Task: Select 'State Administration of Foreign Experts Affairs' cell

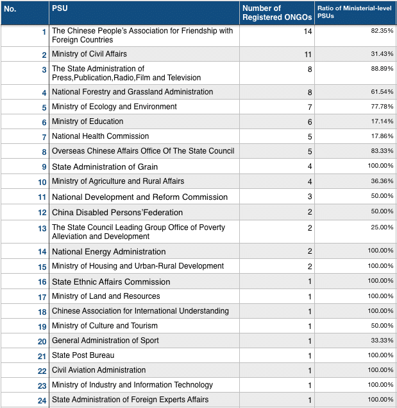Action: (x=144, y=400)
